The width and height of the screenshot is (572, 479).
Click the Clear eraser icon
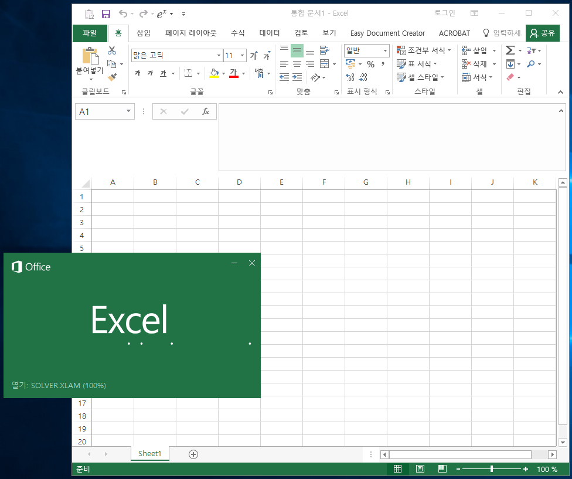[510, 77]
